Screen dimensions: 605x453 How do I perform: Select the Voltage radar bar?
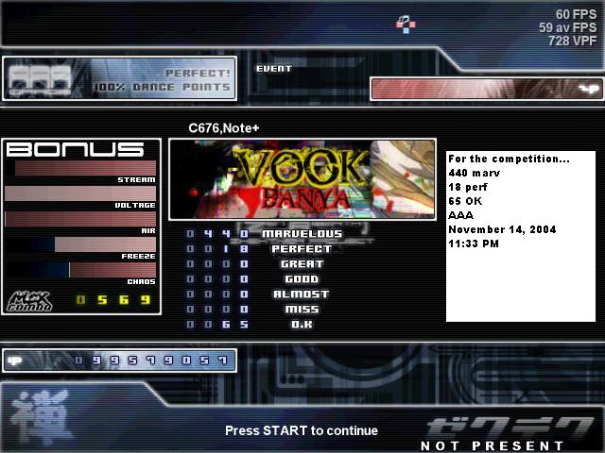(x=80, y=193)
